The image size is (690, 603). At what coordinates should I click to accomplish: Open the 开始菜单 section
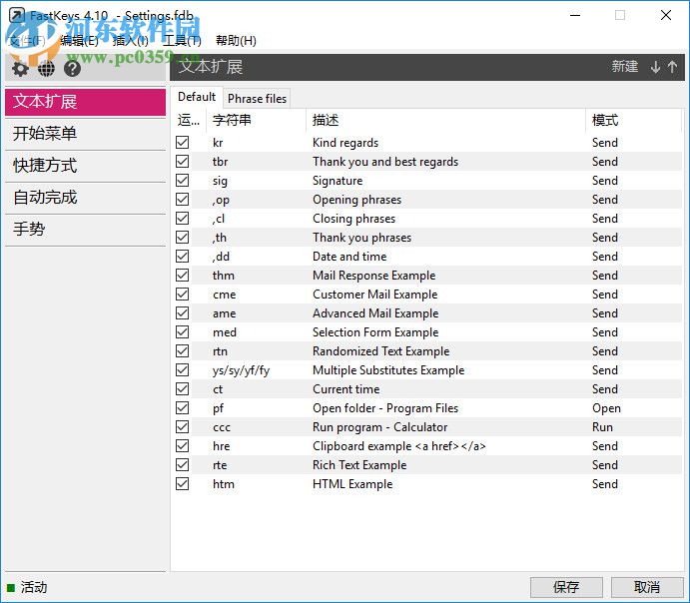tap(85, 134)
